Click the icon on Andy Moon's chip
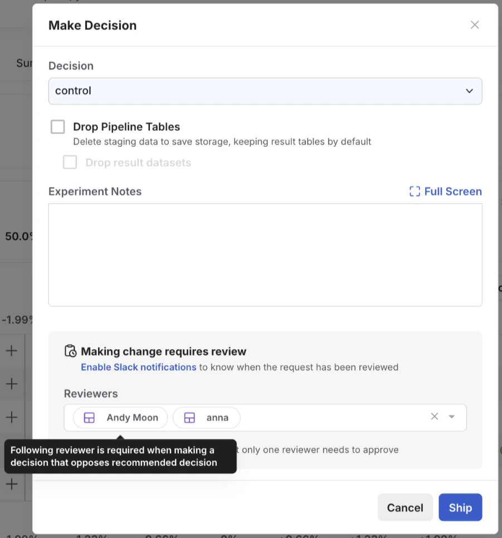The width and height of the screenshot is (502, 538). pos(89,418)
